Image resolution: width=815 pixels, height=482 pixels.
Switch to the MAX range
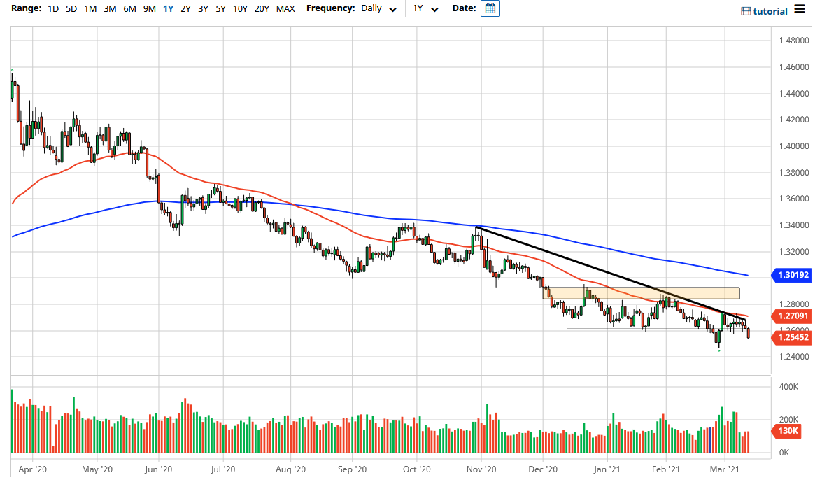[x=285, y=10]
